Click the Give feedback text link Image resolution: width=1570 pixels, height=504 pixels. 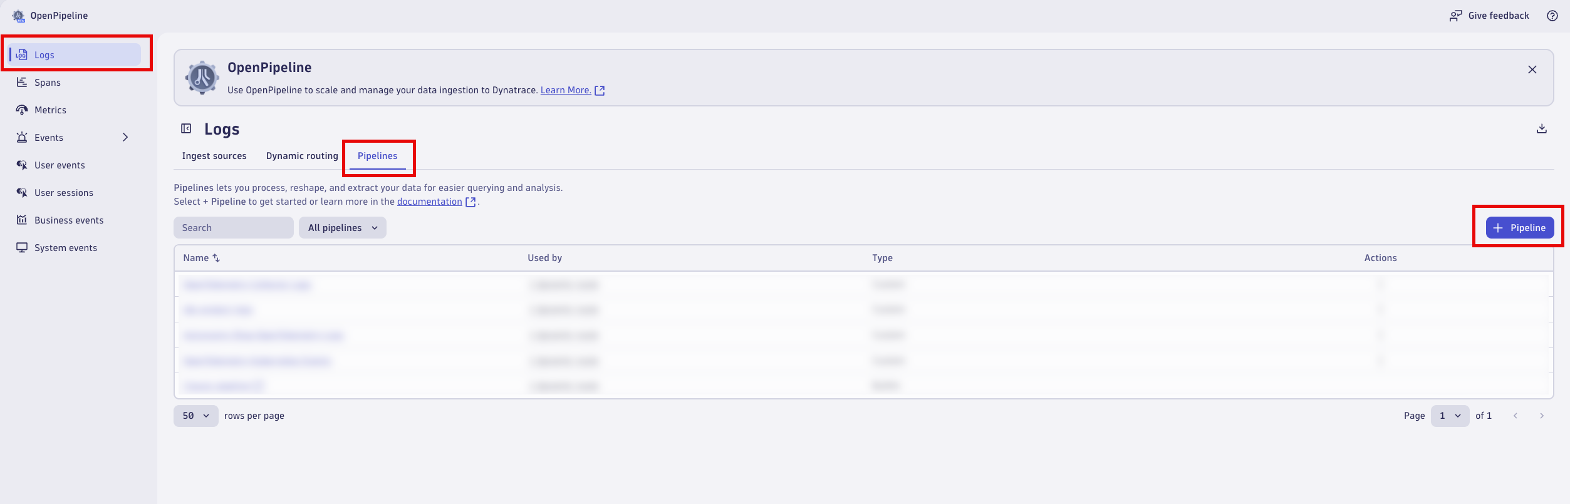coord(1499,16)
